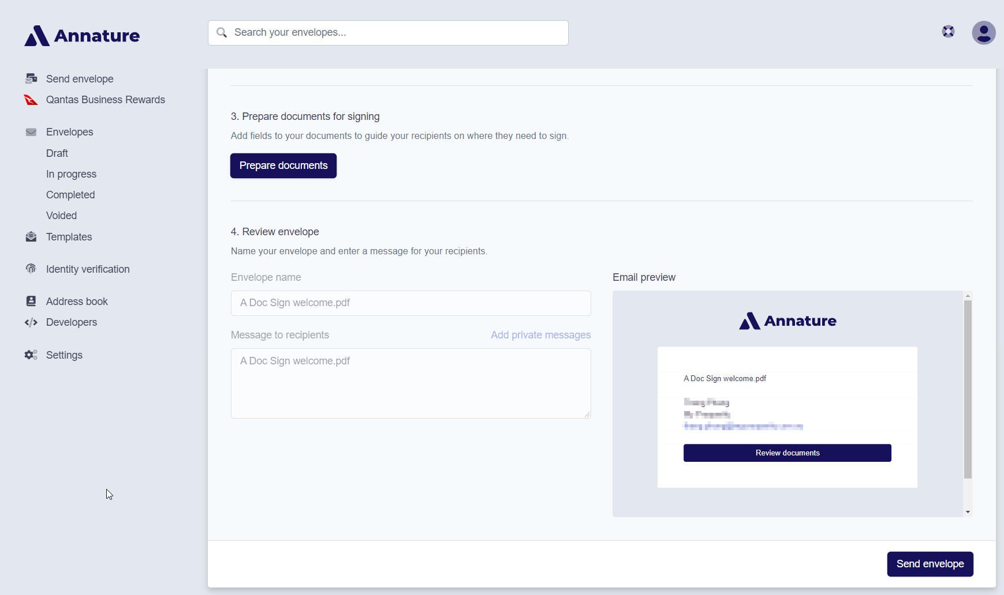
Task: Open the help lifebuoy icon
Action: 948,32
